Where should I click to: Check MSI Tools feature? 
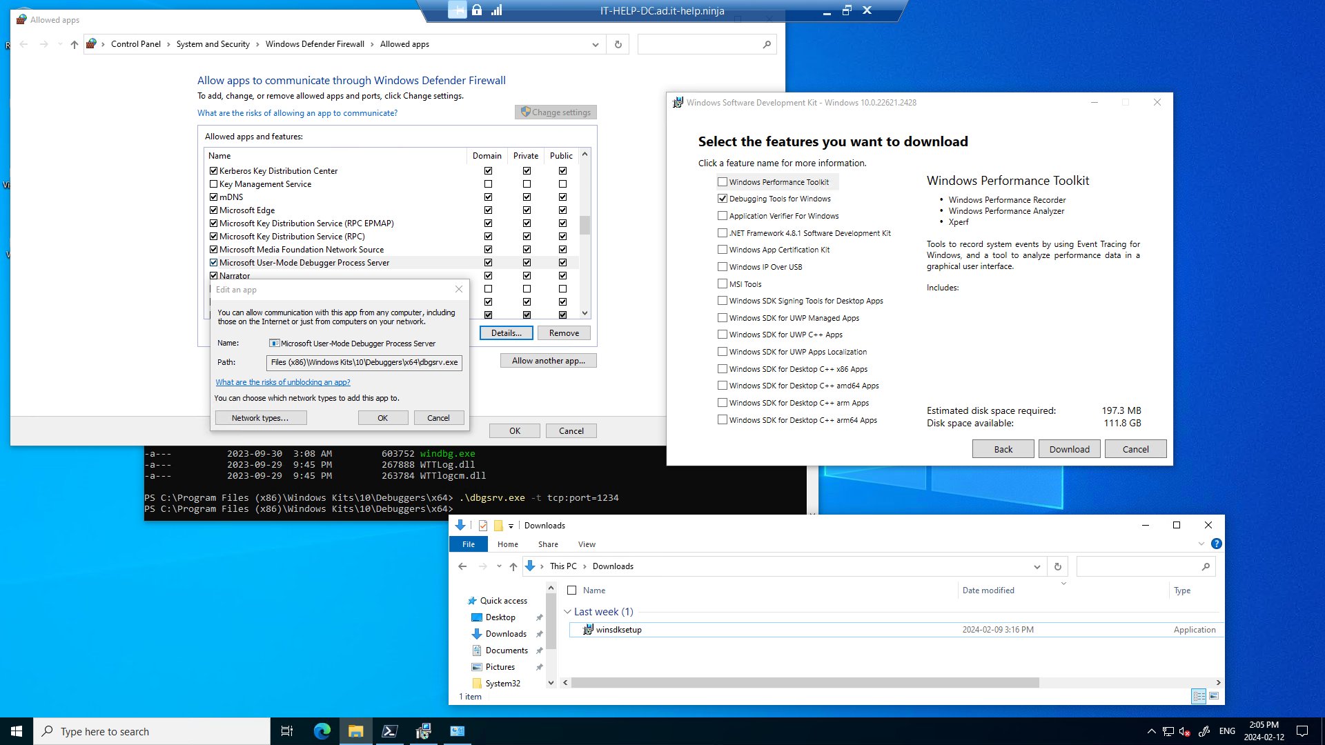pyautogui.click(x=723, y=284)
